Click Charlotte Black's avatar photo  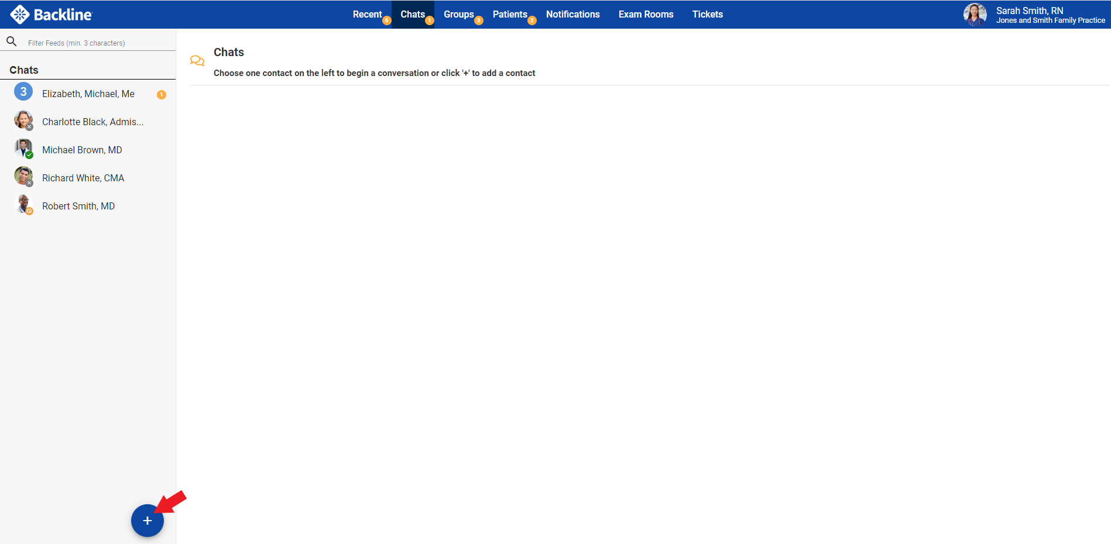click(23, 119)
